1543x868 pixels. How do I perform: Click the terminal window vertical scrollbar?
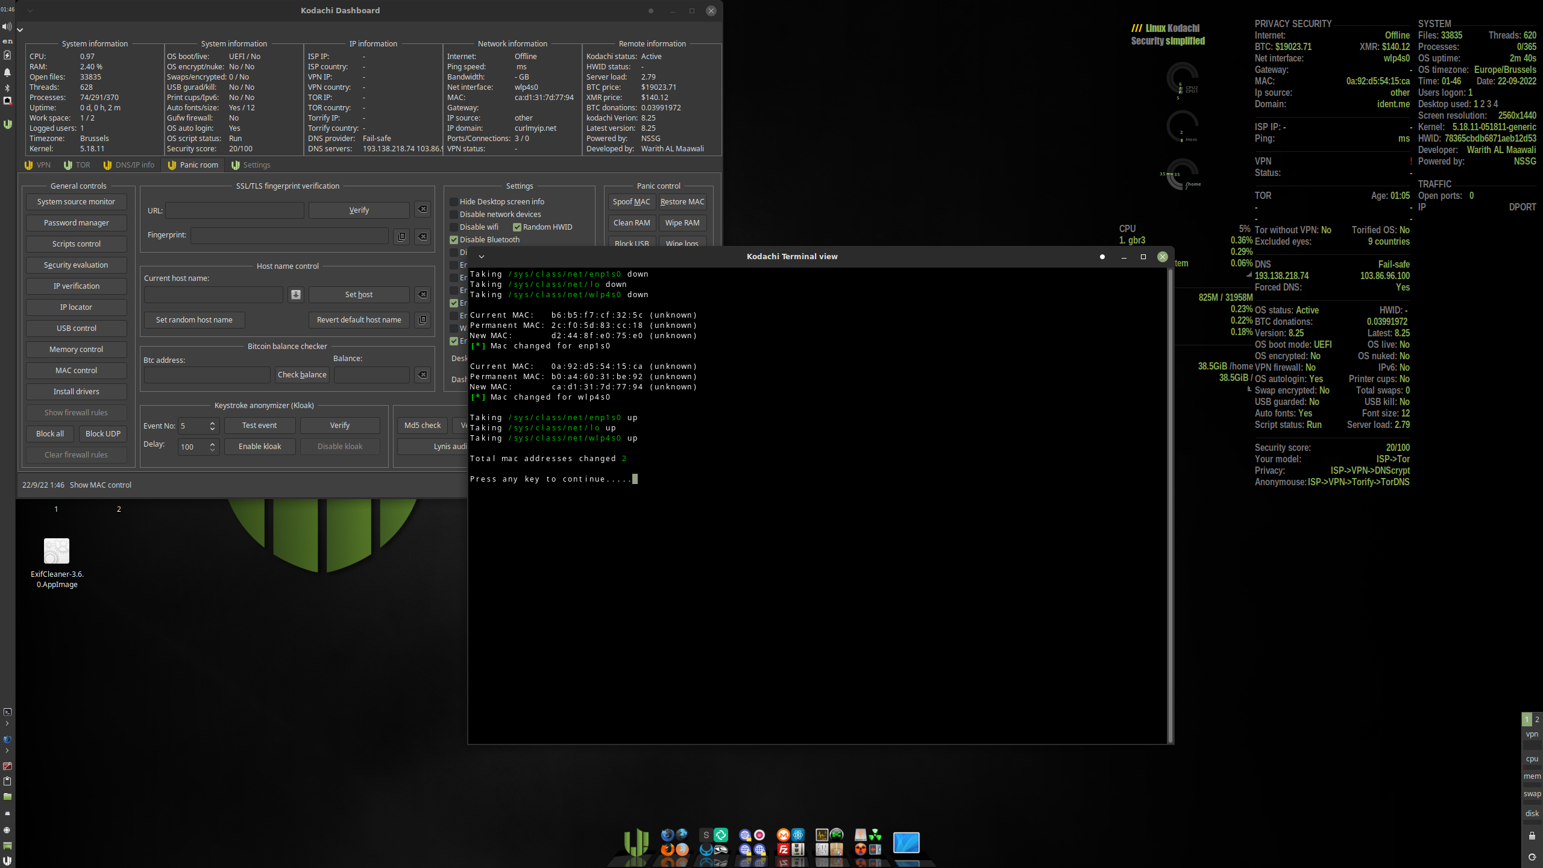(1171, 505)
